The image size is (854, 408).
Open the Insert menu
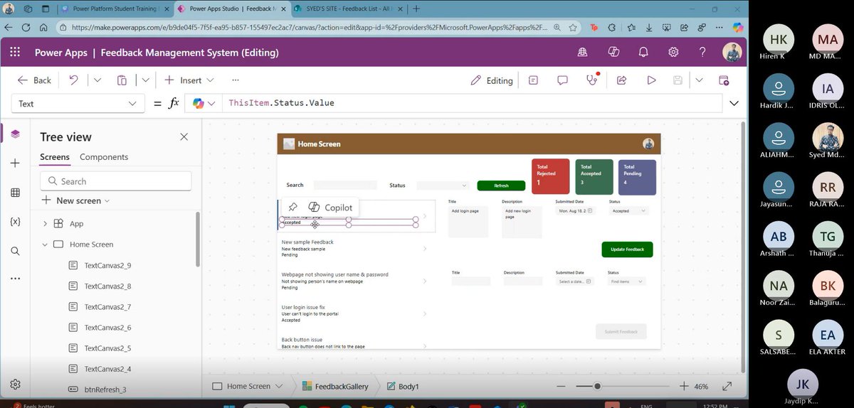pyautogui.click(x=189, y=80)
